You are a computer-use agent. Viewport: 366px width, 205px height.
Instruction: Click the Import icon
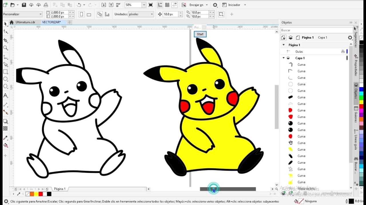tap(104, 5)
